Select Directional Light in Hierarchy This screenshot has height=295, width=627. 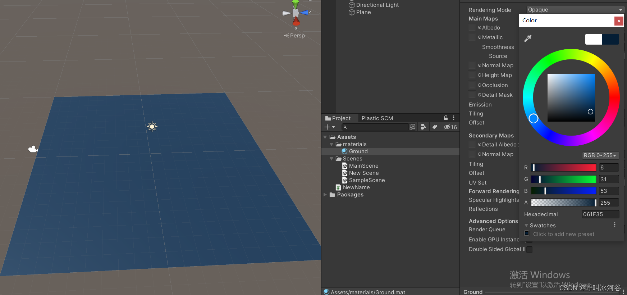point(377,5)
